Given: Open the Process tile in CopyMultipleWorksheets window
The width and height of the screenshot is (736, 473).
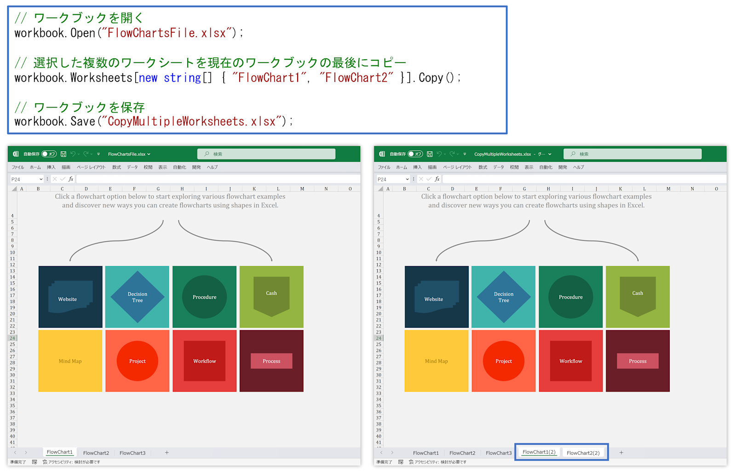Looking at the screenshot, I should (638, 361).
